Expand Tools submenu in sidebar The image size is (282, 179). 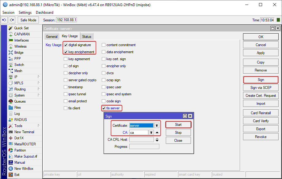pos(39,126)
